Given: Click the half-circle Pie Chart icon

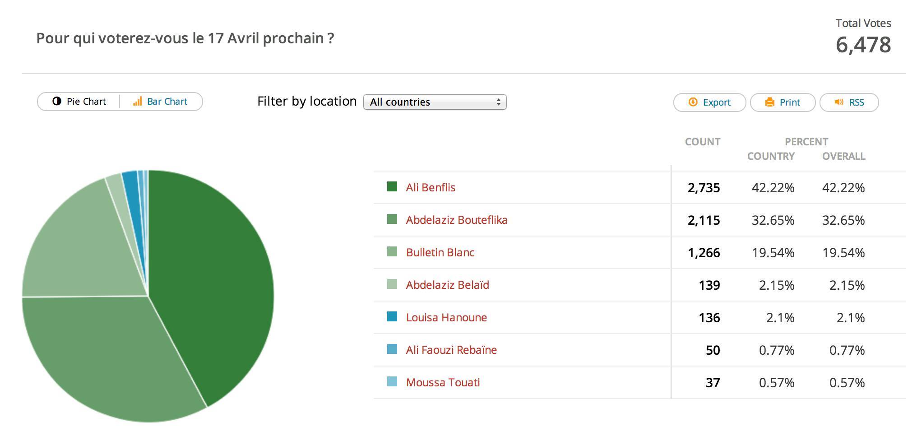Looking at the screenshot, I should 57,102.
